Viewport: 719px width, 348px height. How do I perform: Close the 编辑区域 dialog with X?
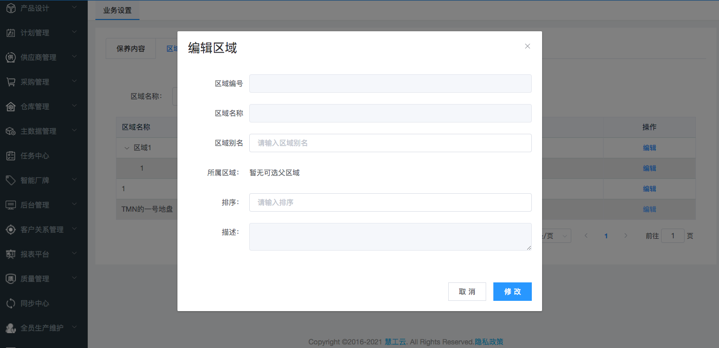pos(527,46)
